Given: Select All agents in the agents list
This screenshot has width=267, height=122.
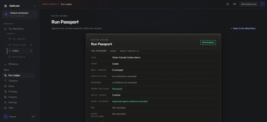Looking at the screenshot, I should click(x=19, y=39).
